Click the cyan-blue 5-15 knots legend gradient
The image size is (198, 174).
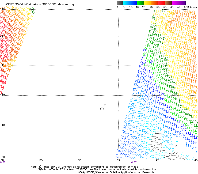pos(130,3)
